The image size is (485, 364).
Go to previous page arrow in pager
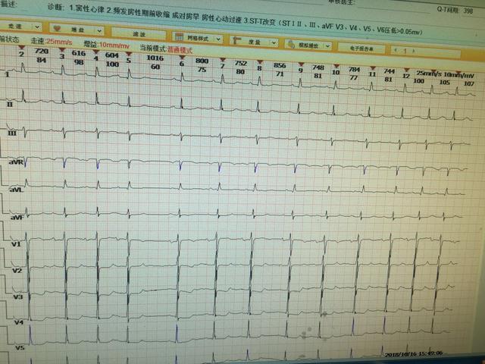point(396,50)
